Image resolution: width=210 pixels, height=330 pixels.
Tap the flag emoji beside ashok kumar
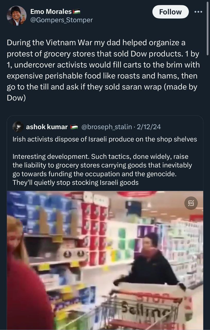[74, 127]
